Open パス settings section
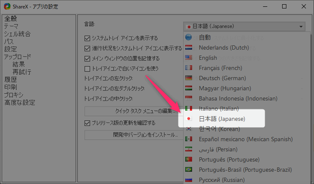The image size is (314, 184). 9,42
